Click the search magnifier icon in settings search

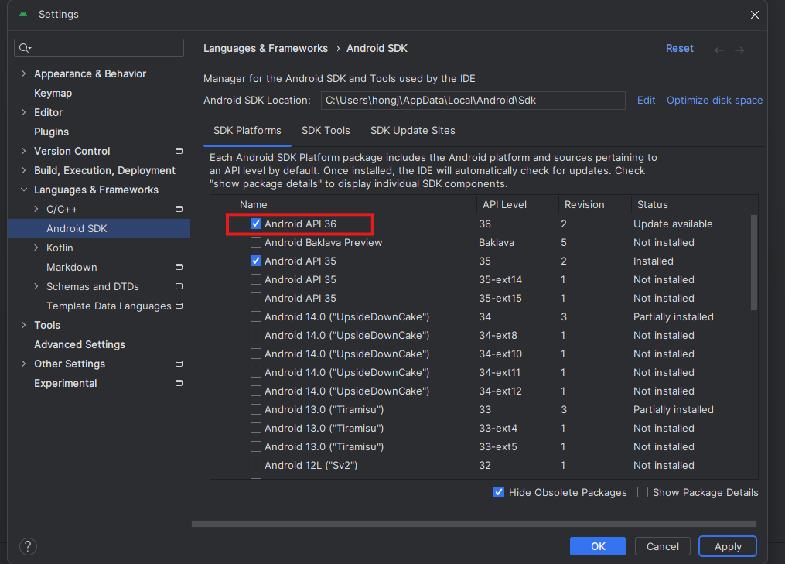coord(25,48)
